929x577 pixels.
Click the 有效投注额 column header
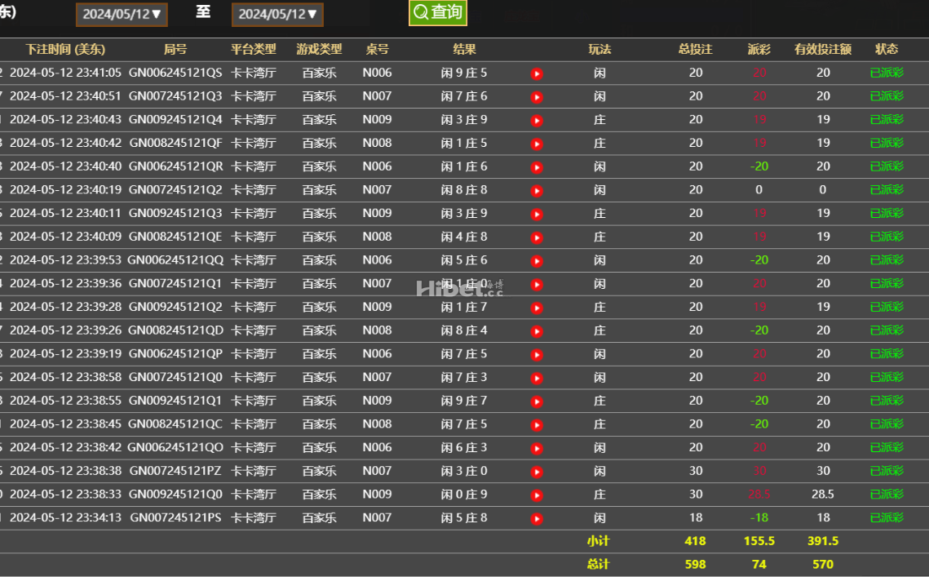(x=823, y=49)
